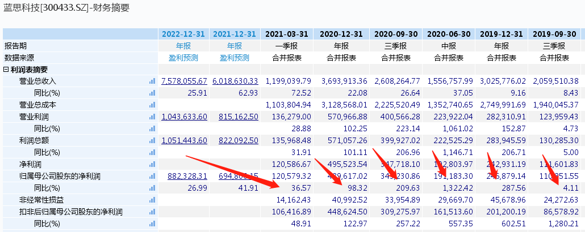This screenshot has width=585, height=232.
Task: Open 盈利预测 link under 2022-12-31
Action: point(183,58)
